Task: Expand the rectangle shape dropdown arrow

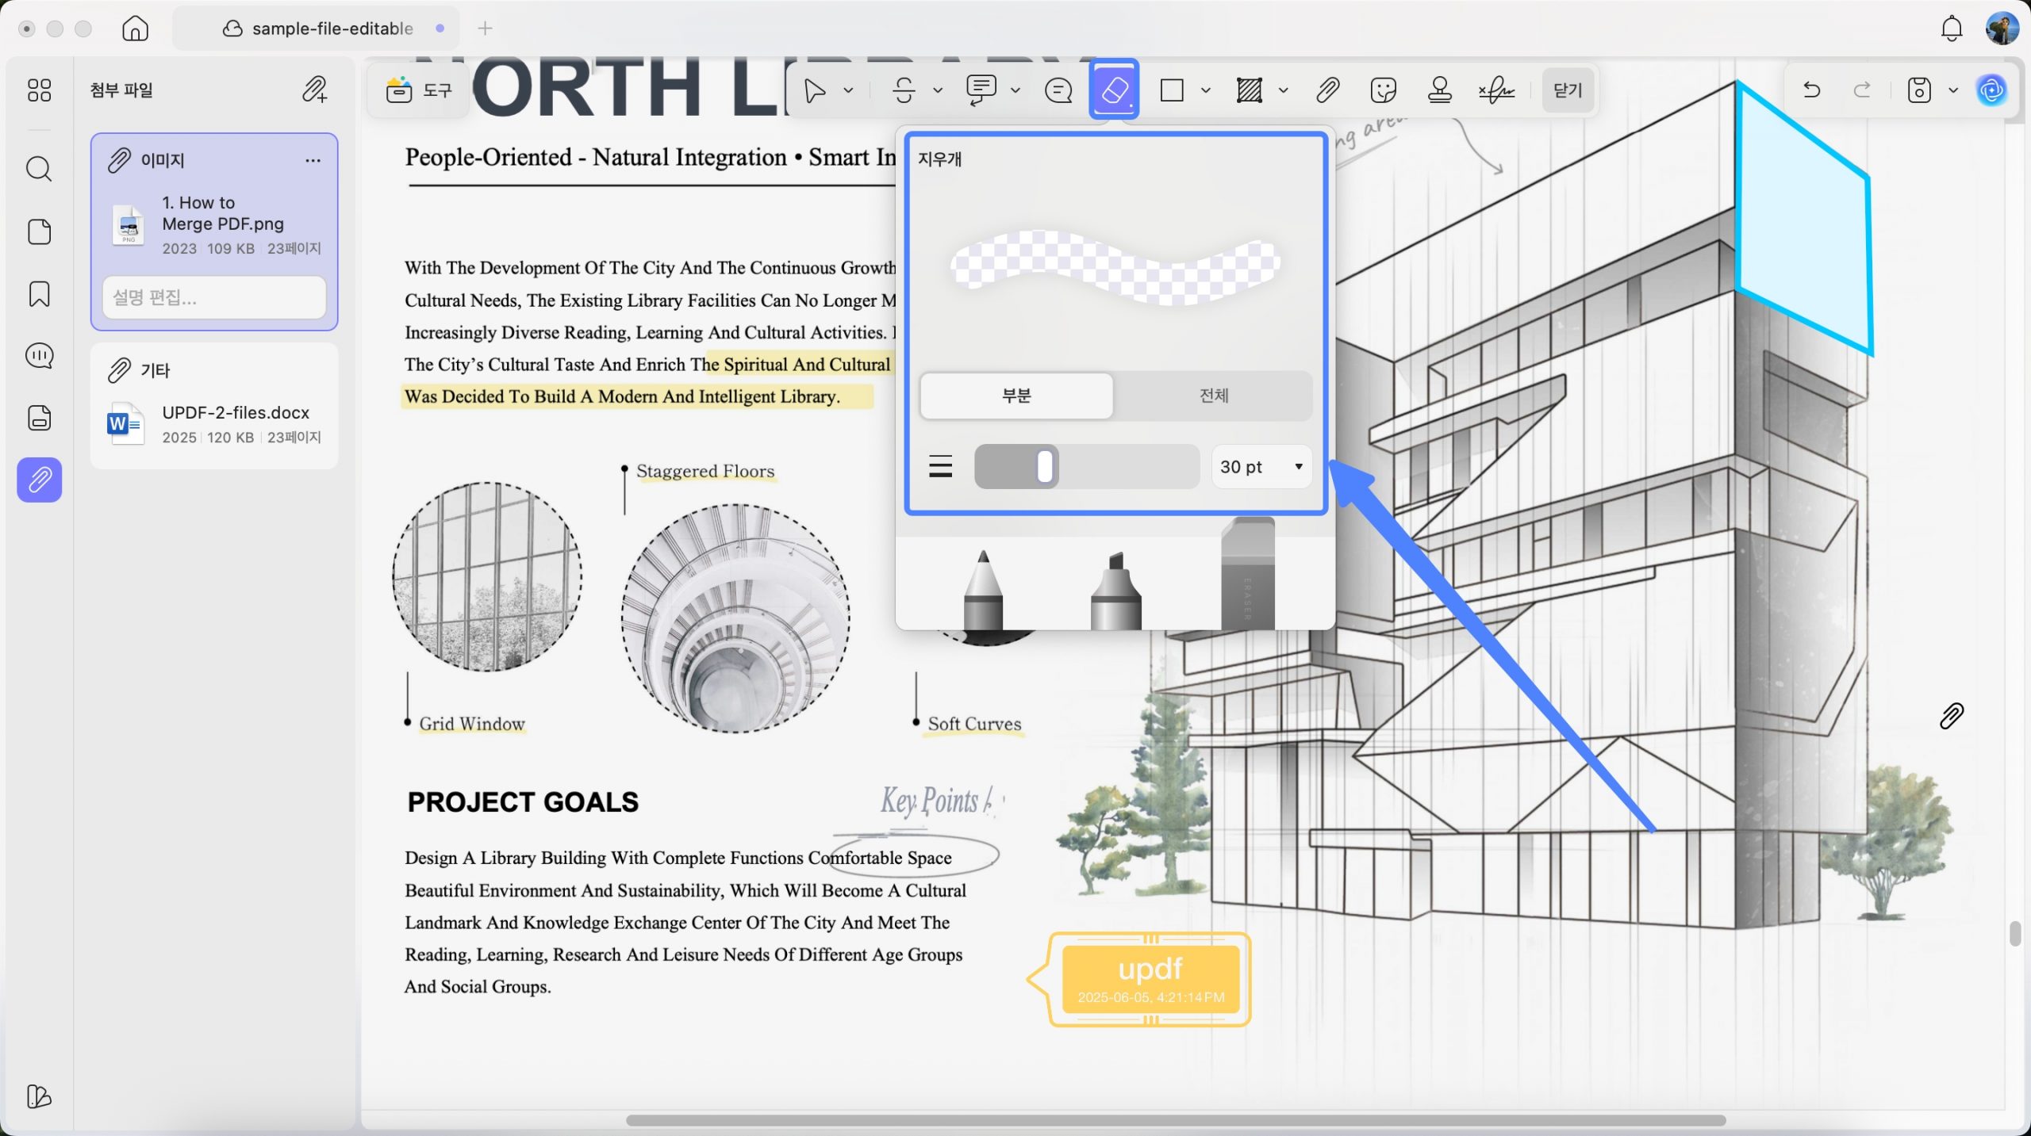Action: 1205,90
